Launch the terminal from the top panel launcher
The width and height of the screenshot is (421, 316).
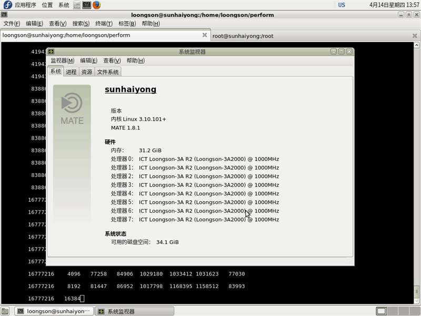pyautogui.click(x=86, y=5)
